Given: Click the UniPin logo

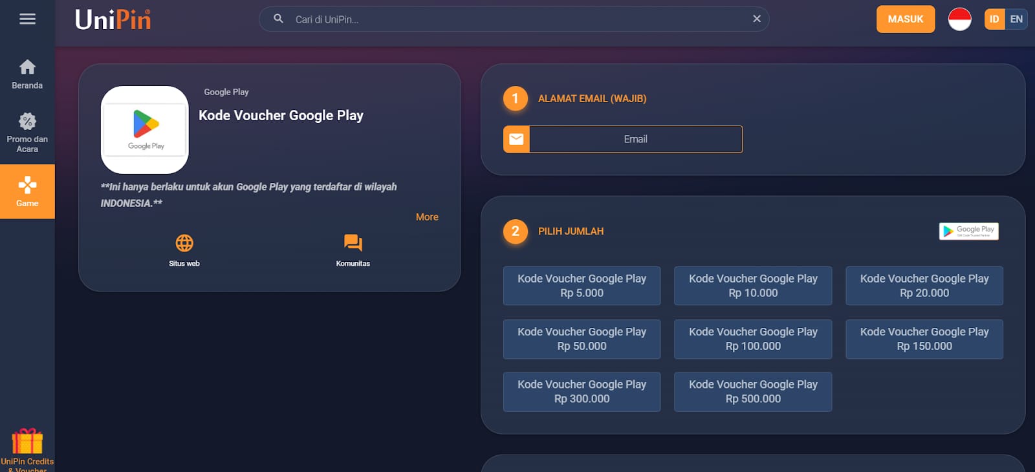Looking at the screenshot, I should (113, 19).
